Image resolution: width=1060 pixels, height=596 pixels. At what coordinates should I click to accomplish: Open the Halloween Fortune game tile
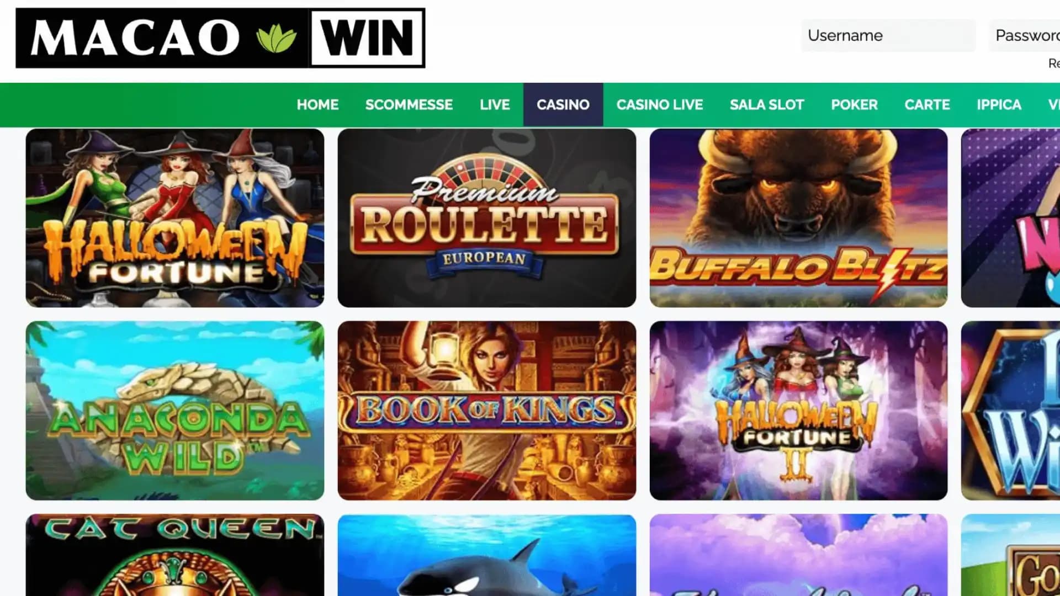pyautogui.click(x=175, y=218)
